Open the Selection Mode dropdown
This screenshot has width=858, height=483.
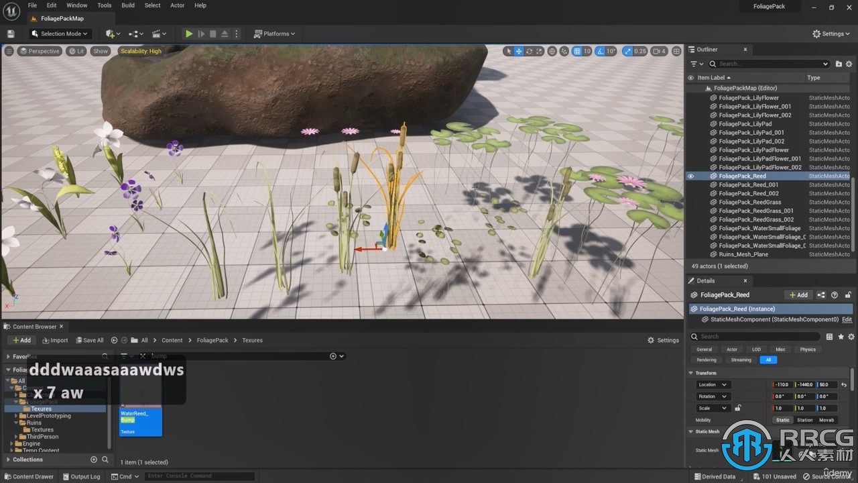[59, 34]
